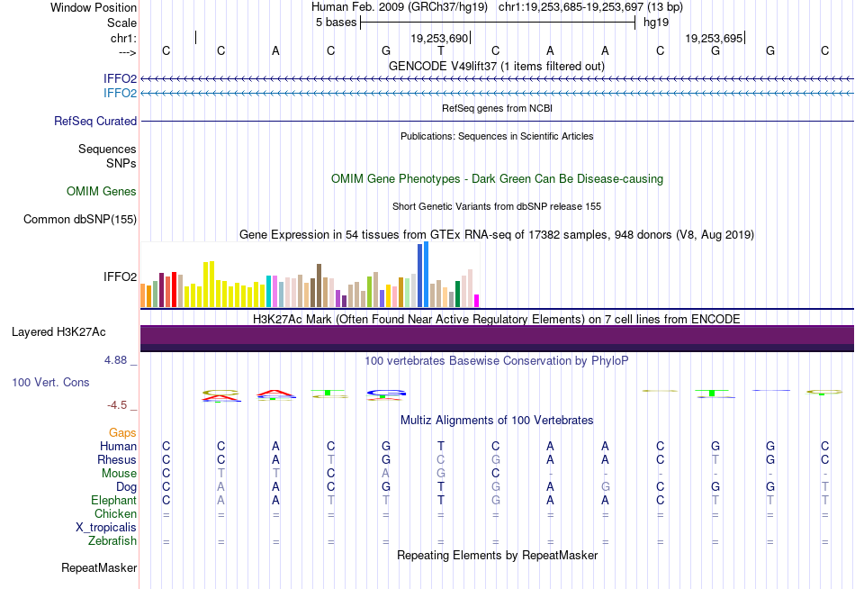Click the magenta last bar in the GTEx chart

pos(477,301)
